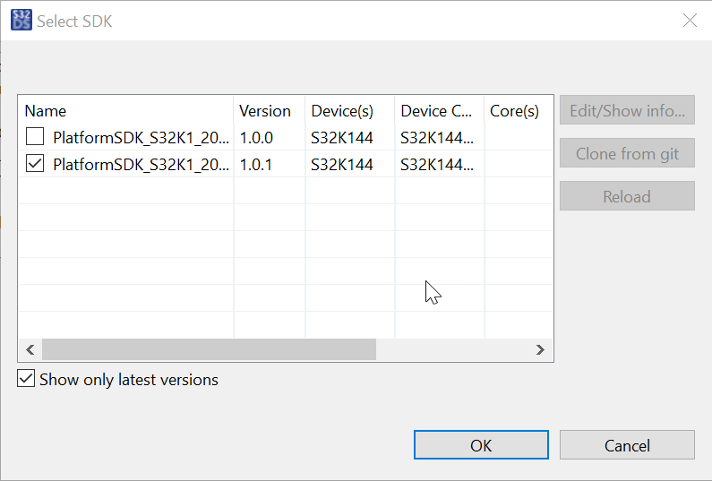Close the Select SDK dialog
The width and height of the screenshot is (712, 481).
point(690,21)
